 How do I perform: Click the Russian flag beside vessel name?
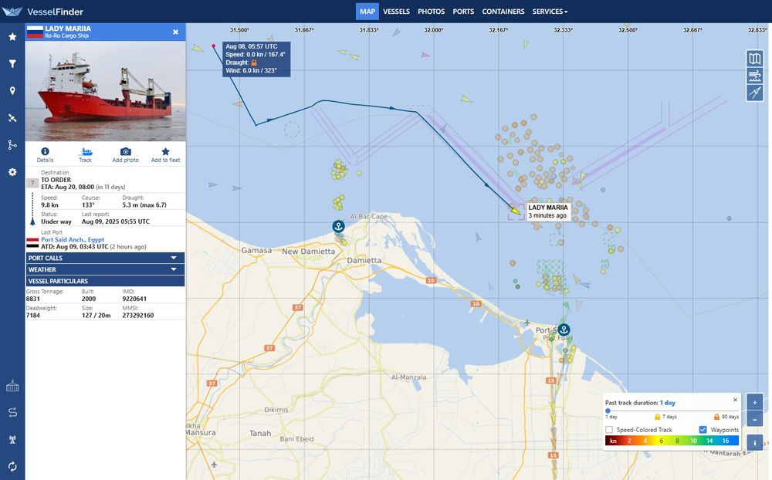click(x=35, y=32)
